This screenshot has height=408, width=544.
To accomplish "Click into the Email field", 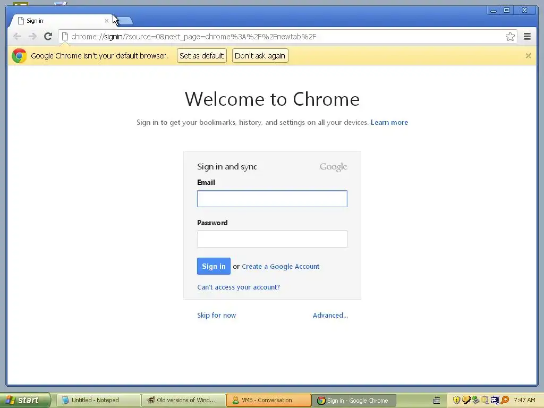I will (272, 199).
